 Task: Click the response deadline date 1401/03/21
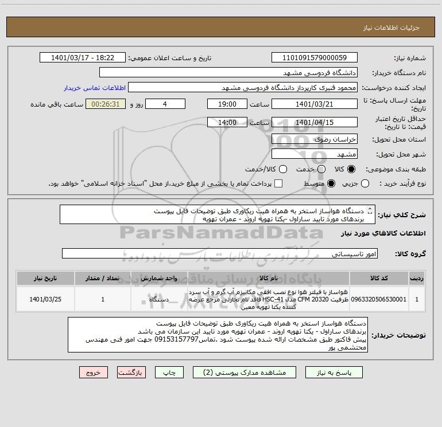tap(315, 104)
